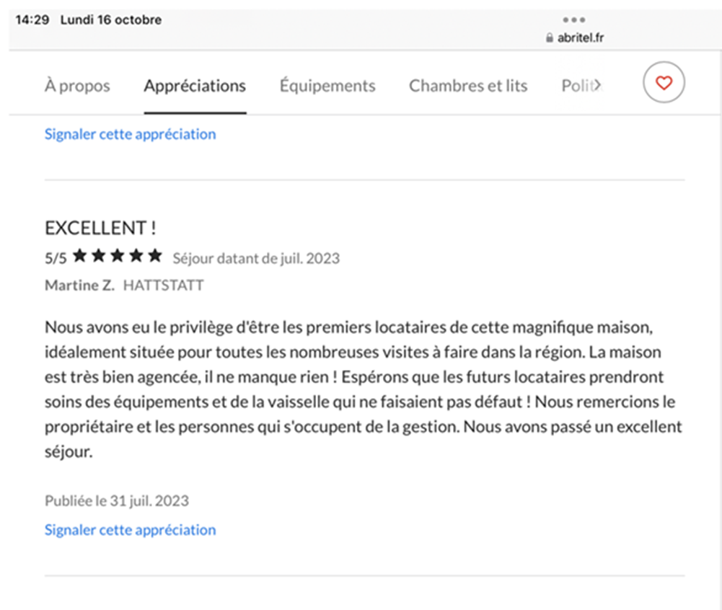This screenshot has width=722, height=610.
Task: Save listing with the heart icon
Action: tap(664, 84)
